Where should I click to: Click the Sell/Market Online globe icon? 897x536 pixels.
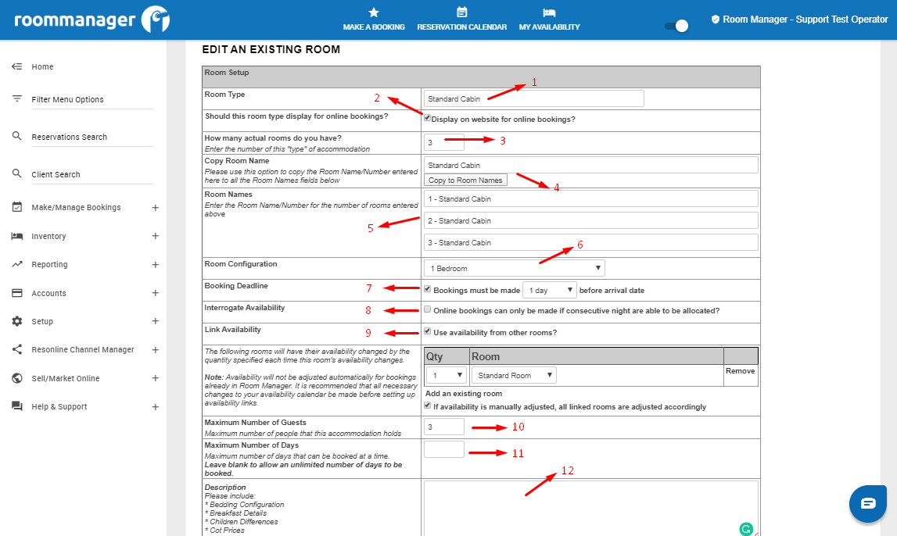point(17,377)
